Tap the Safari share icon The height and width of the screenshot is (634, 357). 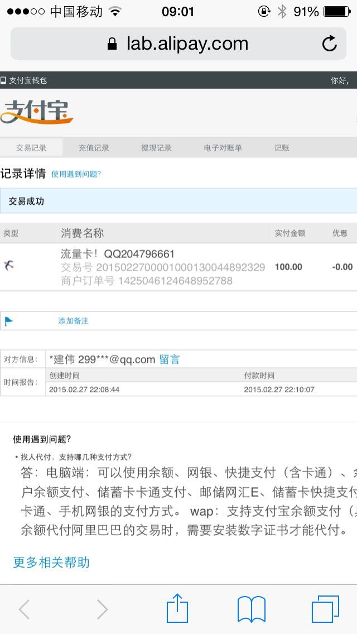tap(177, 608)
